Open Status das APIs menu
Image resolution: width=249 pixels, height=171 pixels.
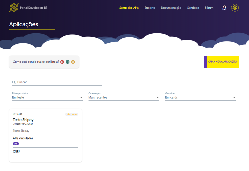pyautogui.click(x=129, y=8)
